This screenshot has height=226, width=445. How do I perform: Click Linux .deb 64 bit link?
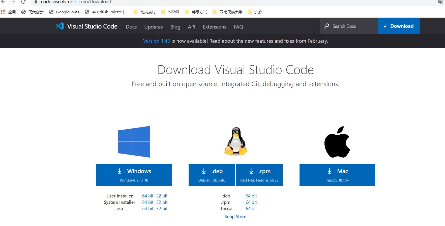coord(251,196)
